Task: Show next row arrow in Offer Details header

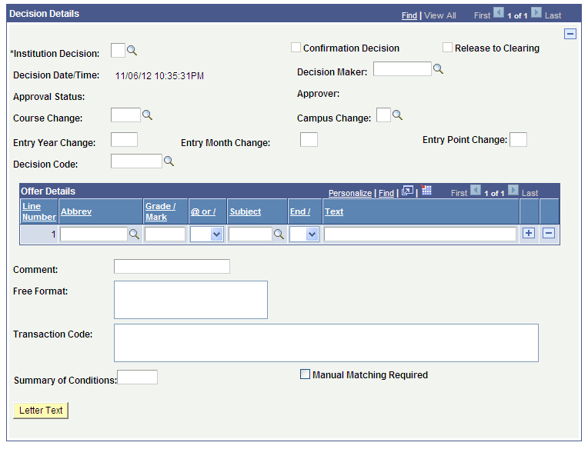Action: click(x=513, y=190)
